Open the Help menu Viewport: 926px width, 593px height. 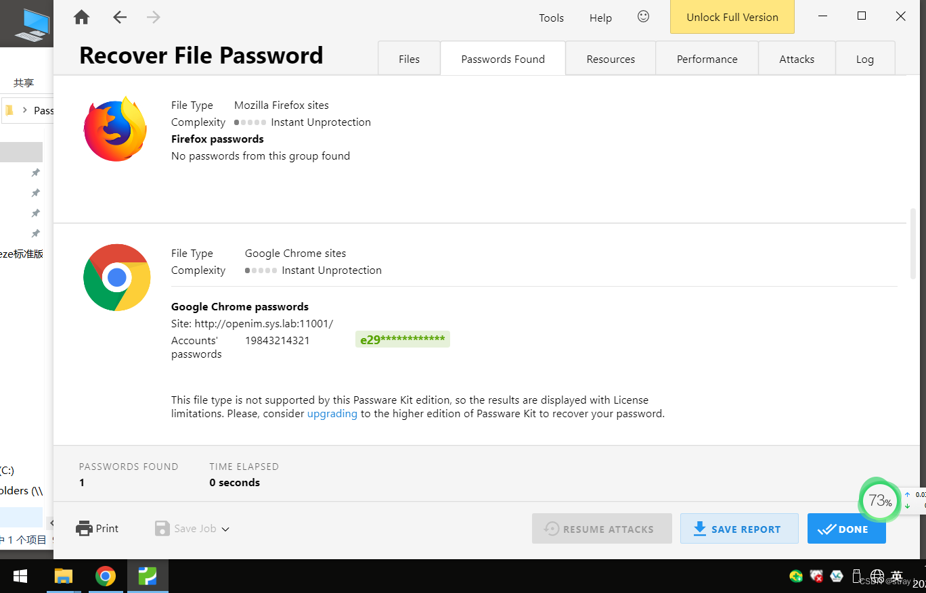click(x=600, y=18)
